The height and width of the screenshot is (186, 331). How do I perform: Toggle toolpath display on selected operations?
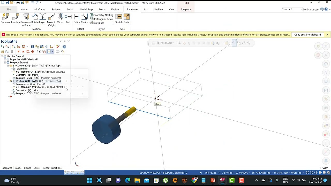pyautogui.click(x=7, y=52)
